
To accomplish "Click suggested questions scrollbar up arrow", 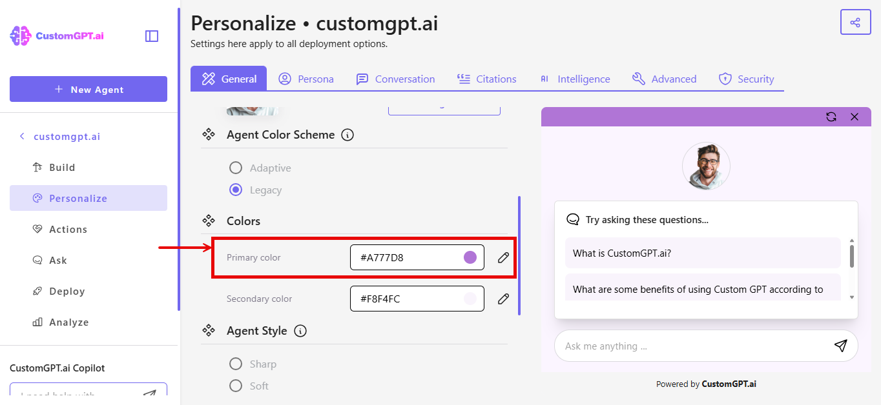I will (852, 241).
